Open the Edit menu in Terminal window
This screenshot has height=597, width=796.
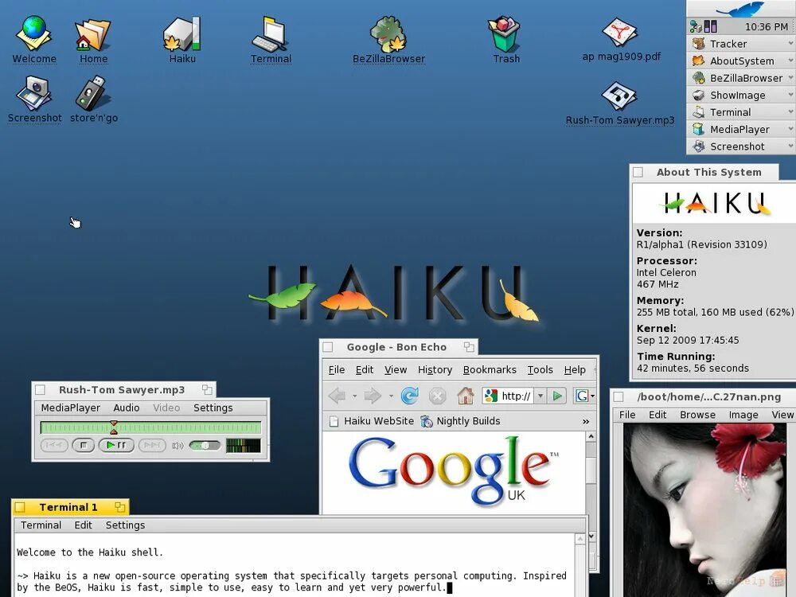click(84, 525)
